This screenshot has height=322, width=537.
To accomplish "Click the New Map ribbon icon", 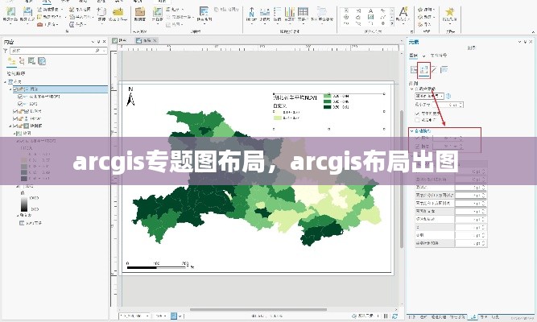I will coord(10,12).
